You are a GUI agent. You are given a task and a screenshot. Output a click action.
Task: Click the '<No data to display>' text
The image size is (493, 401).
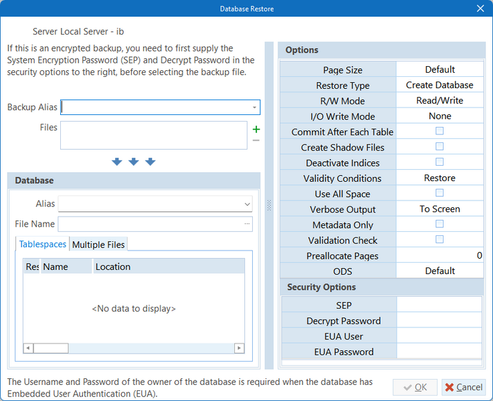[134, 308]
